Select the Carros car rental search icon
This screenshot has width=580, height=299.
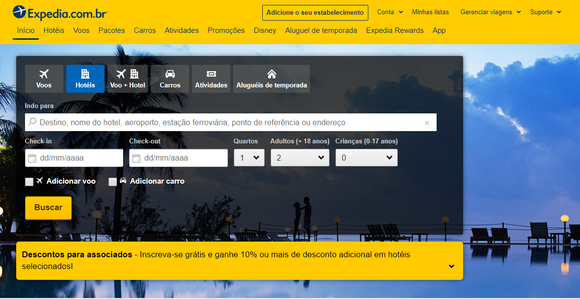(169, 75)
